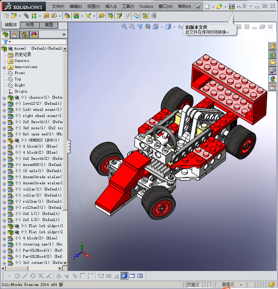Select the PropertyManager tab icon
Screen dimensions: 278x289
coord(15,34)
